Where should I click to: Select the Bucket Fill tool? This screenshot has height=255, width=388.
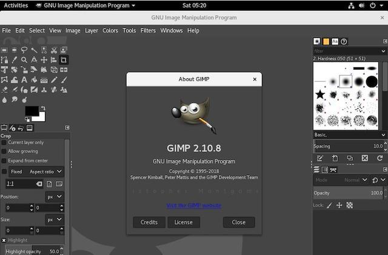click(x=34, y=80)
